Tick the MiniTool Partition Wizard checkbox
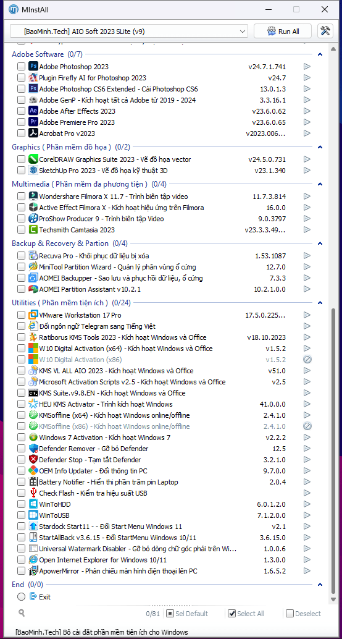The height and width of the screenshot is (639, 342). [x=21, y=267]
